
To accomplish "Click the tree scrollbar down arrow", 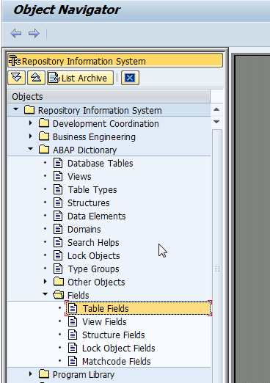I will pyautogui.click(x=216, y=121).
